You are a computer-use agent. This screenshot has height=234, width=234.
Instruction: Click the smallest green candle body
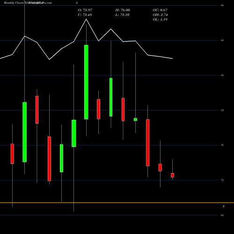135,119
